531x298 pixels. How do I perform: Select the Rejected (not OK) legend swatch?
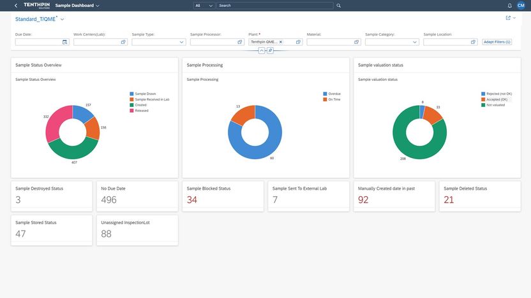coord(483,94)
